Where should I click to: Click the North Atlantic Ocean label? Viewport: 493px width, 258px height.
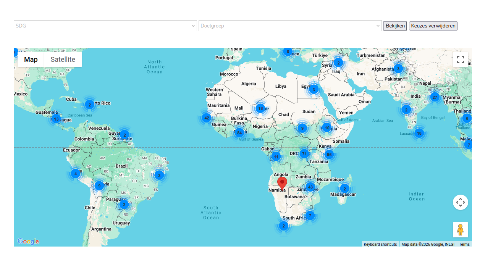pyautogui.click(x=154, y=67)
